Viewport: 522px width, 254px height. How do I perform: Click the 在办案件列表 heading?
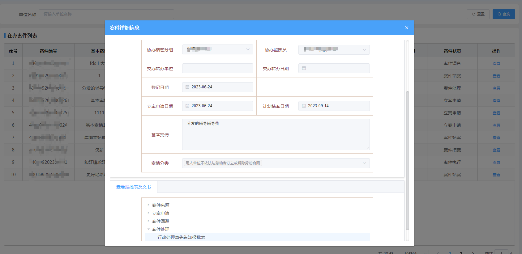click(22, 36)
